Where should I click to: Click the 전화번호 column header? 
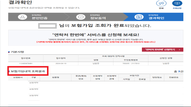pyautogui.click(x=174, y=77)
